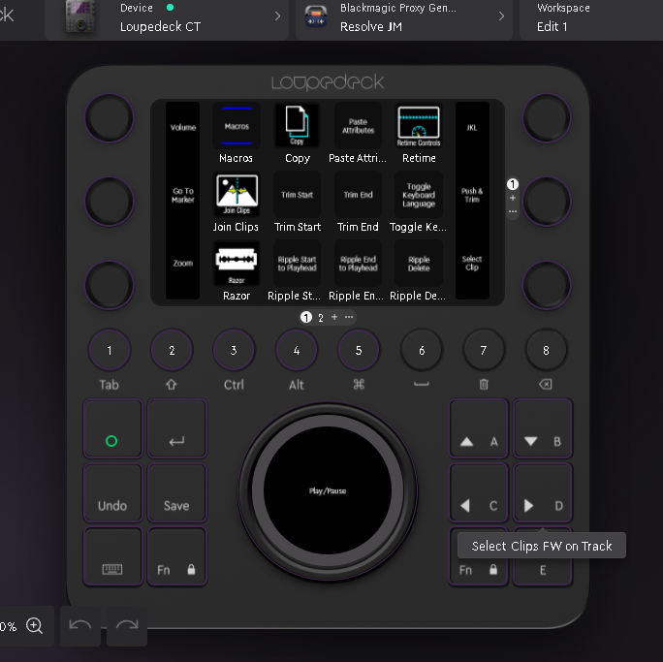Click the Volume dial label
The height and width of the screenshot is (662, 663).
click(182, 127)
